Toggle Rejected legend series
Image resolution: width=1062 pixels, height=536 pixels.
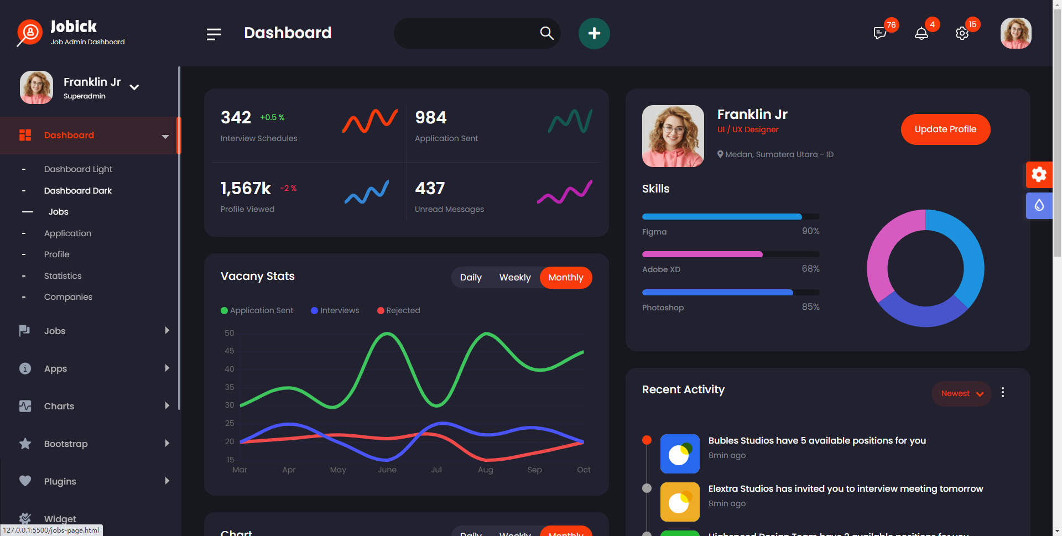pyautogui.click(x=399, y=310)
